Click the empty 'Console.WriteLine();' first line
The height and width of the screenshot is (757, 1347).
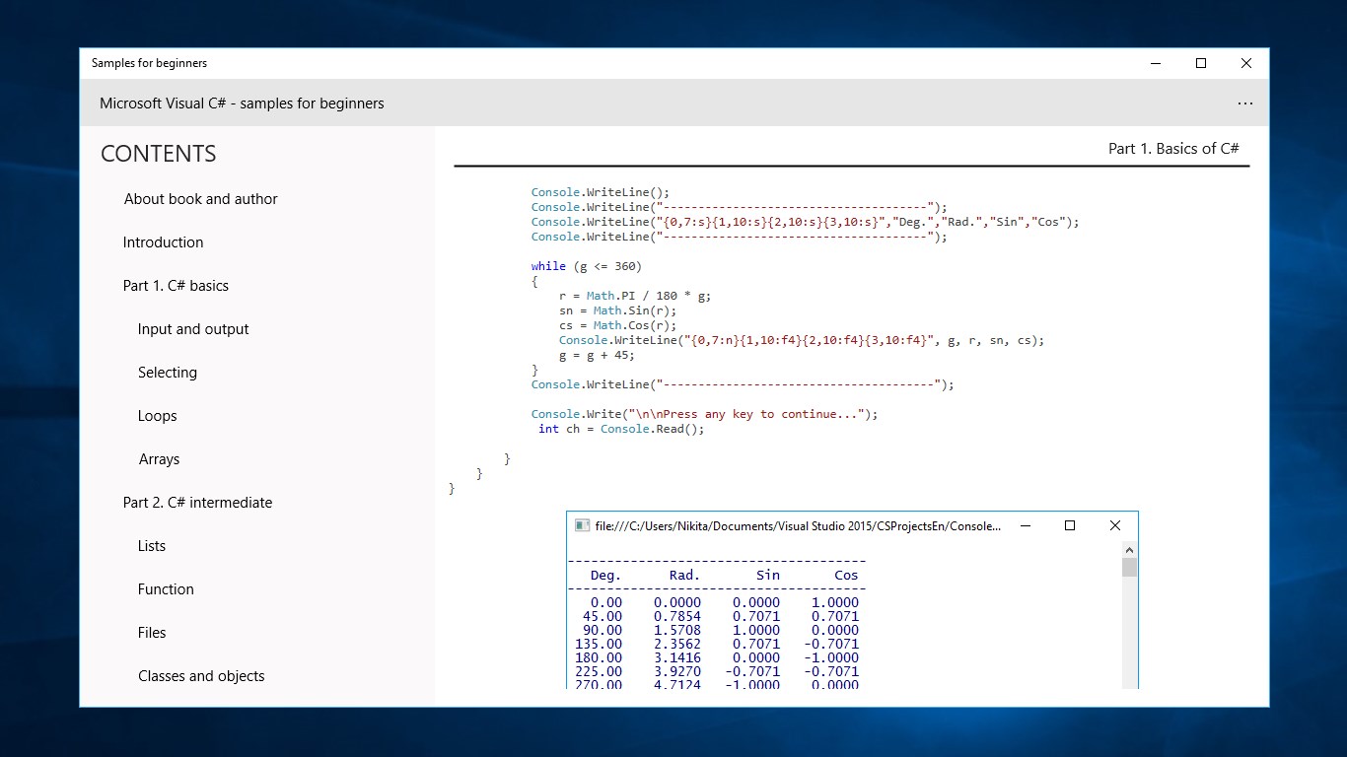(x=601, y=192)
